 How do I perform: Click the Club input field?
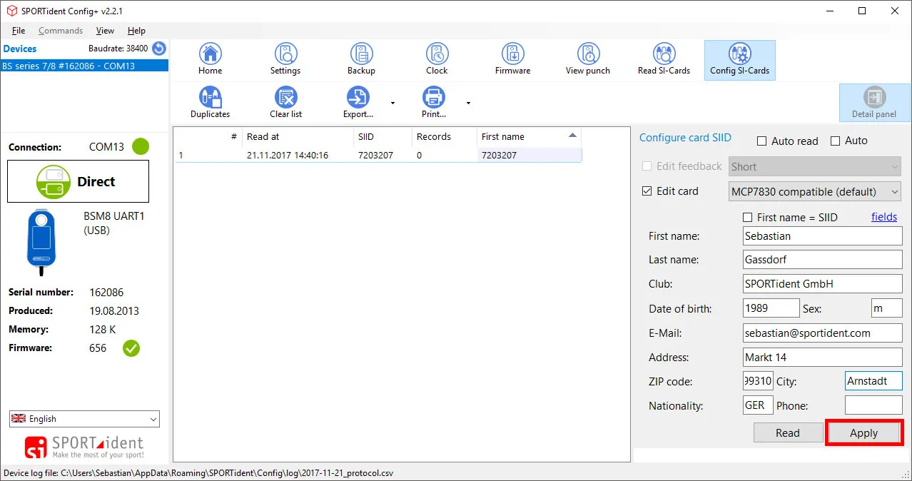822,284
